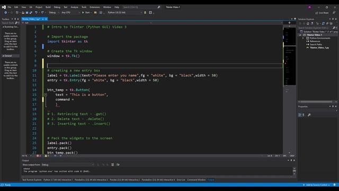Screen dimensions: 339x191
Task: Click the notification bell in status bar
Action: coord(334,185)
